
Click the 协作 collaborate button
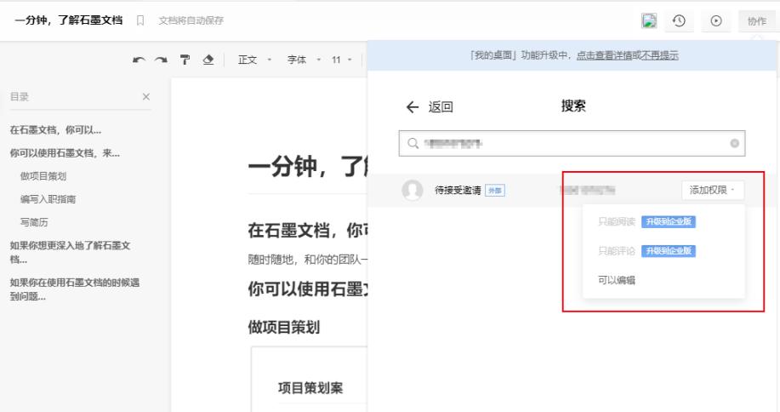coord(757,21)
